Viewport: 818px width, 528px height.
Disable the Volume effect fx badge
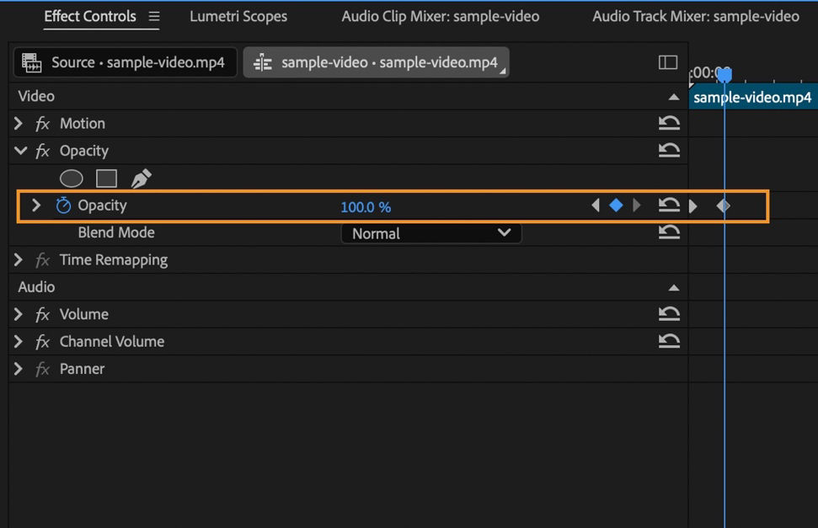pyautogui.click(x=42, y=314)
